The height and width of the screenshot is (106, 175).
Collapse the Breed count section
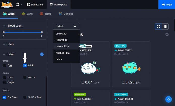tap(4, 26)
